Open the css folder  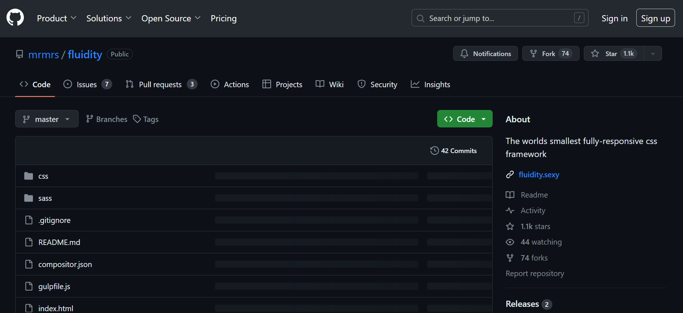coord(43,176)
